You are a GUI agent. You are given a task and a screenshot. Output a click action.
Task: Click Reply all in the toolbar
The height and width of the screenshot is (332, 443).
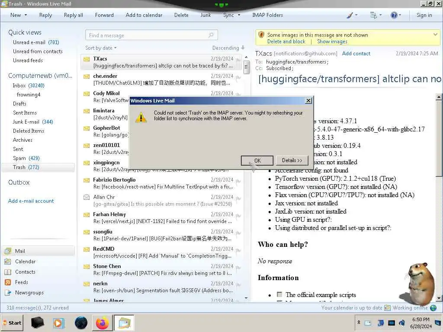coord(74,15)
